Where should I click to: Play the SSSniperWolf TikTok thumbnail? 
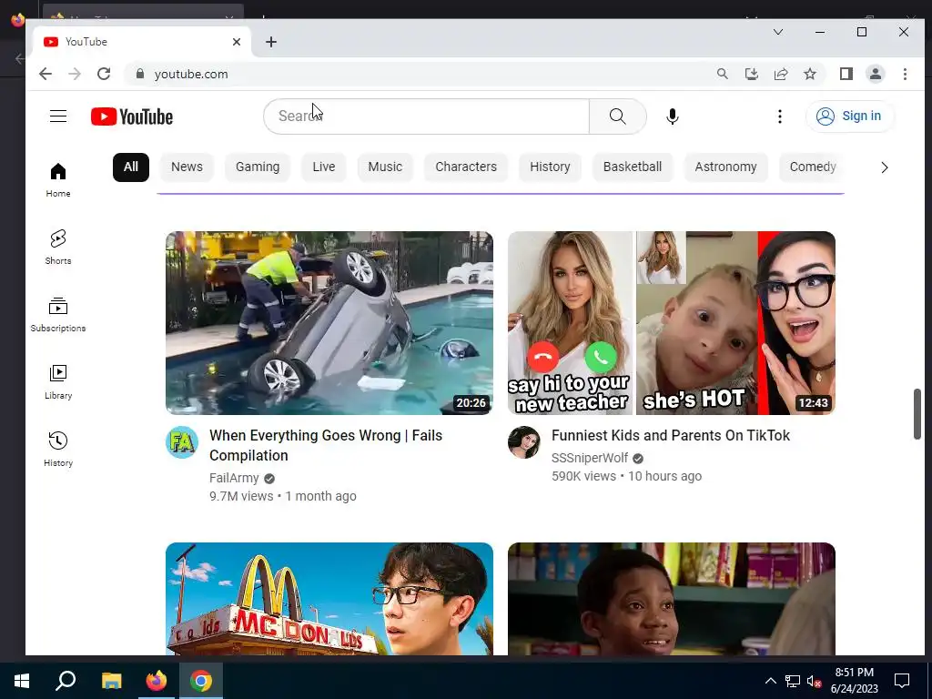pyautogui.click(x=671, y=323)
